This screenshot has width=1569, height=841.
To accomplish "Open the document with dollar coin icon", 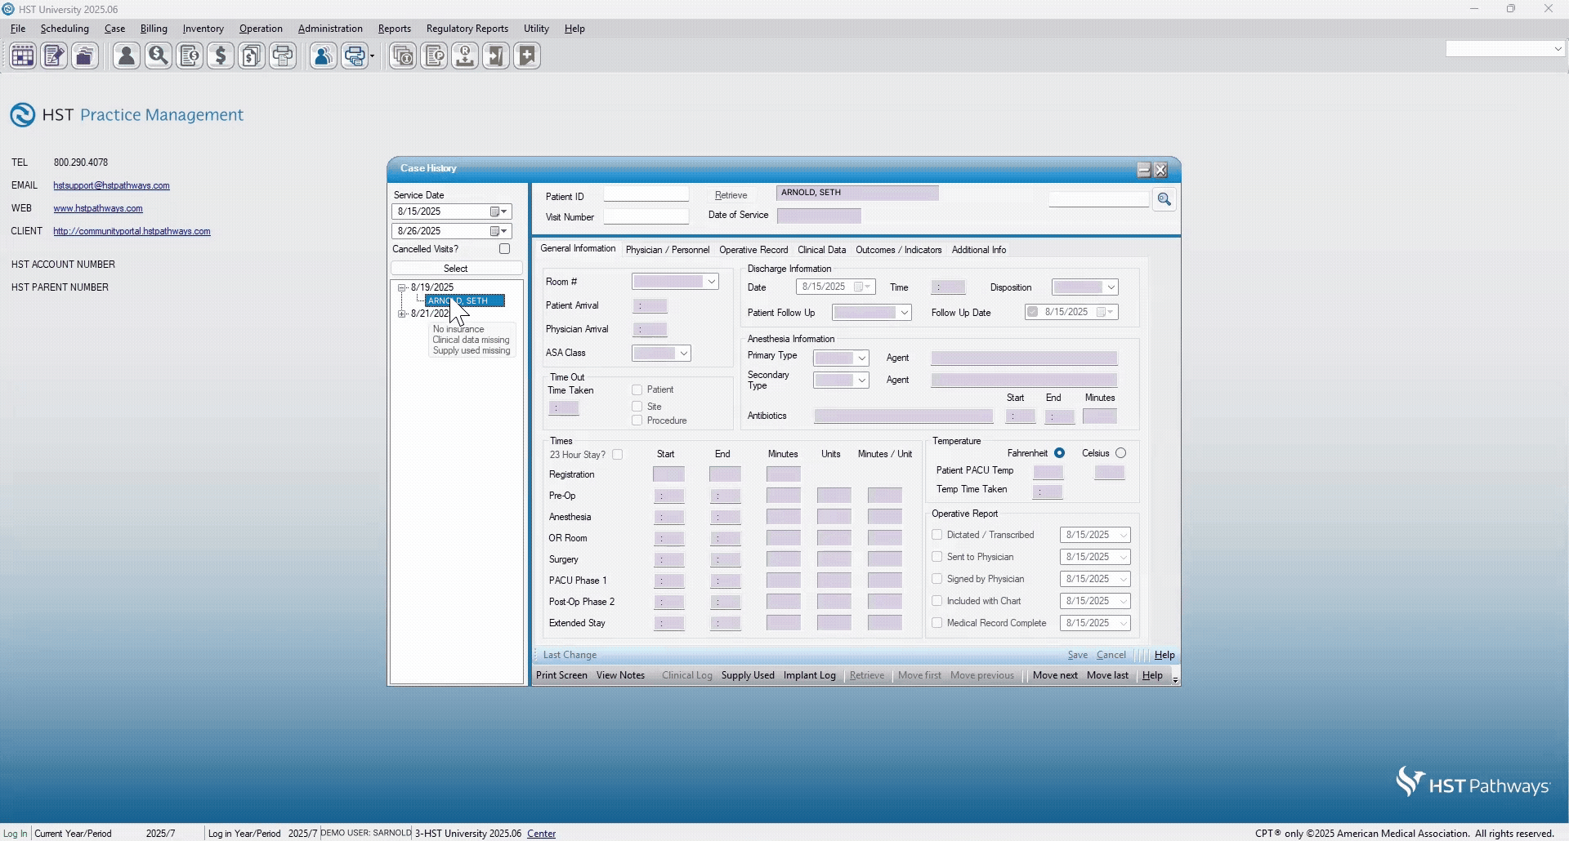I will [x=190, y=56].
